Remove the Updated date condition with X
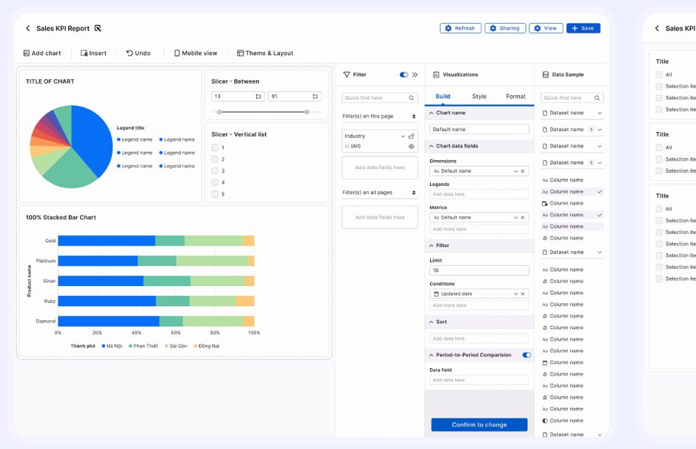 pyautogui.click(x=523, y=294)
